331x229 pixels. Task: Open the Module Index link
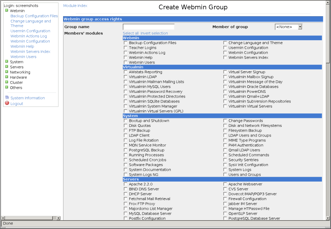pyautogui.click(x=75, y=6)
